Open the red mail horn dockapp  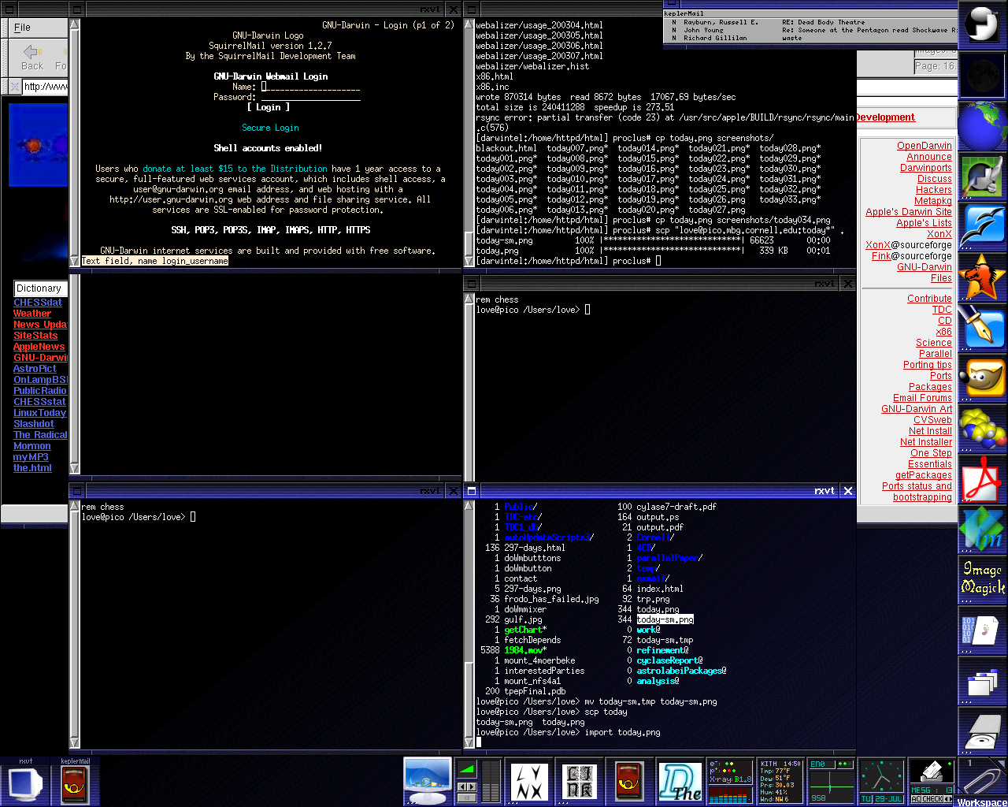click(x=629, y=782)
